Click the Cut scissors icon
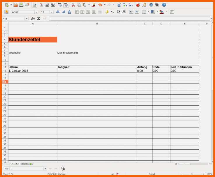The height and width of the screenshot is (177, 215). coord(73,5)
